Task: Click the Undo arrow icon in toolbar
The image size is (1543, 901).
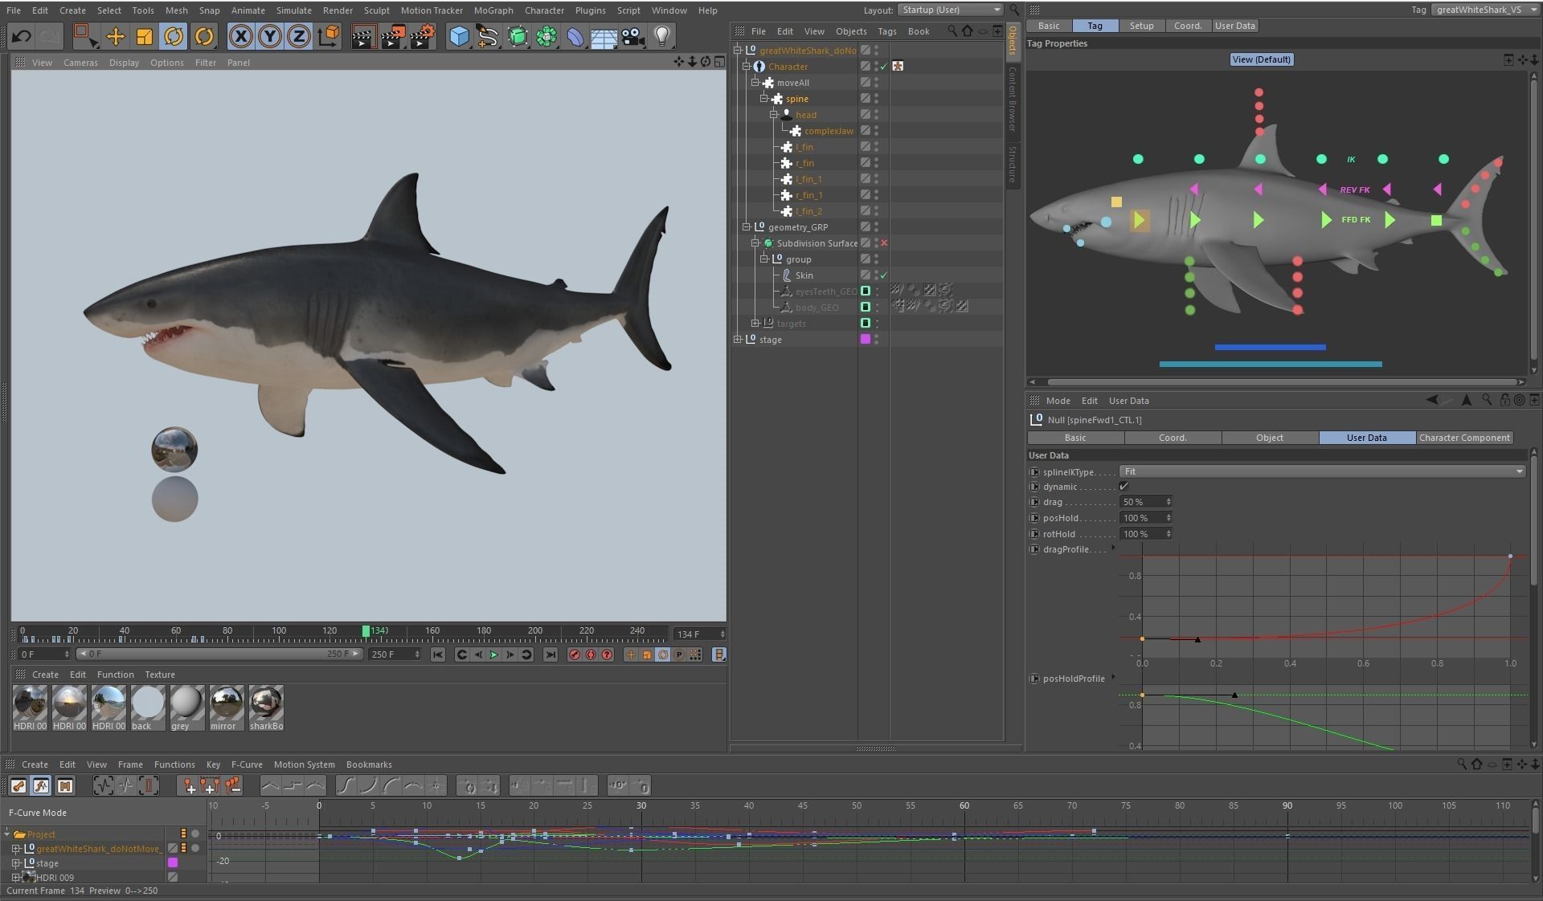Action: tap(22, 36)
